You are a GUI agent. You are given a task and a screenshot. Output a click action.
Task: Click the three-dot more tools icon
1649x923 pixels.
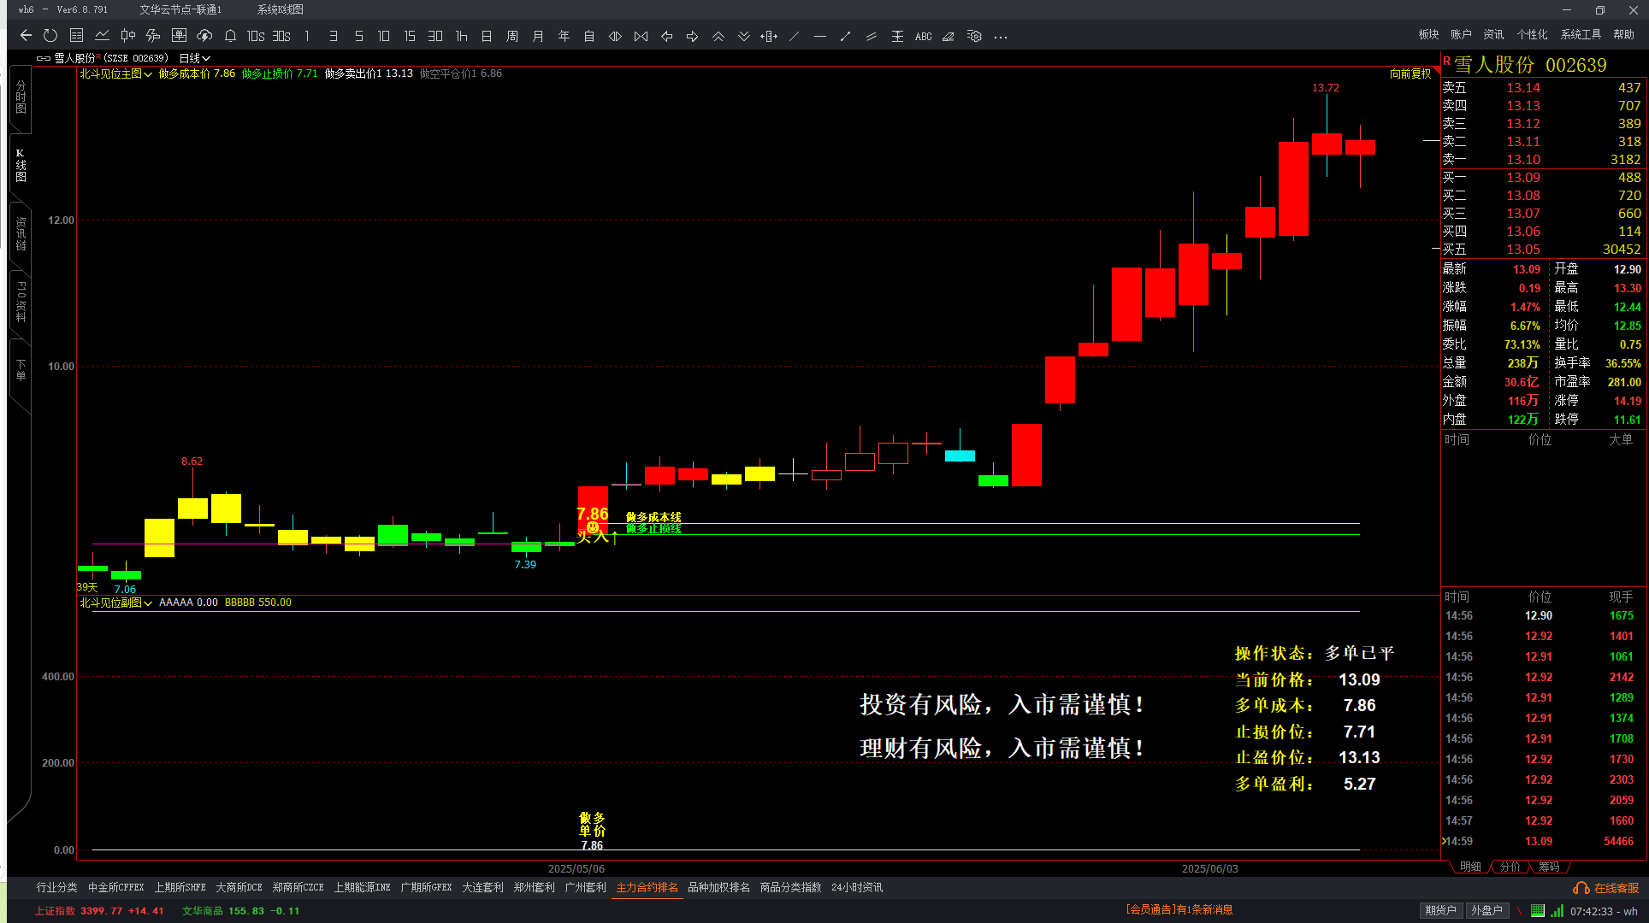pyautogui.click(x=1001, y=37)
